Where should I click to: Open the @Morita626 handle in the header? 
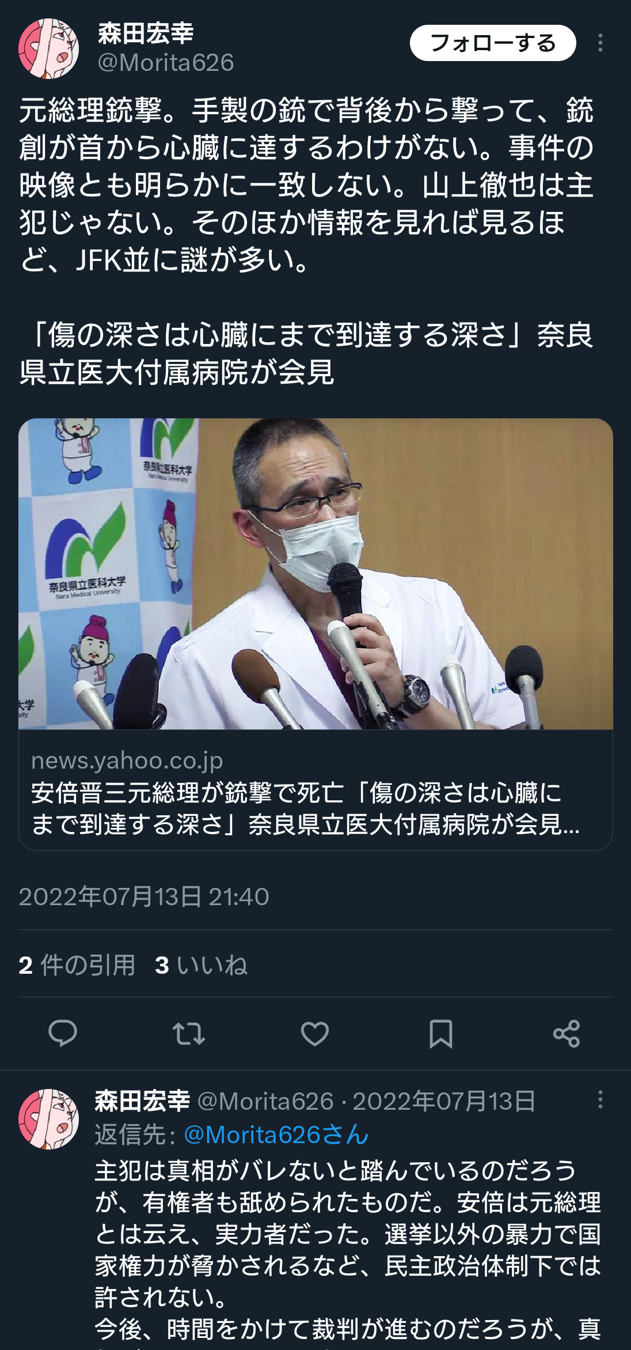click(166, 63)
